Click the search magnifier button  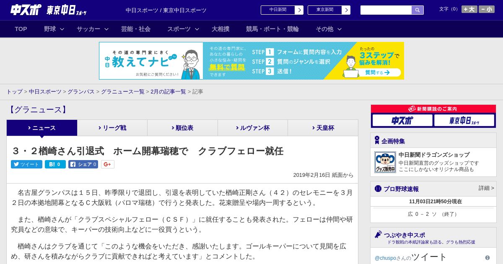[x=417, y=10]
